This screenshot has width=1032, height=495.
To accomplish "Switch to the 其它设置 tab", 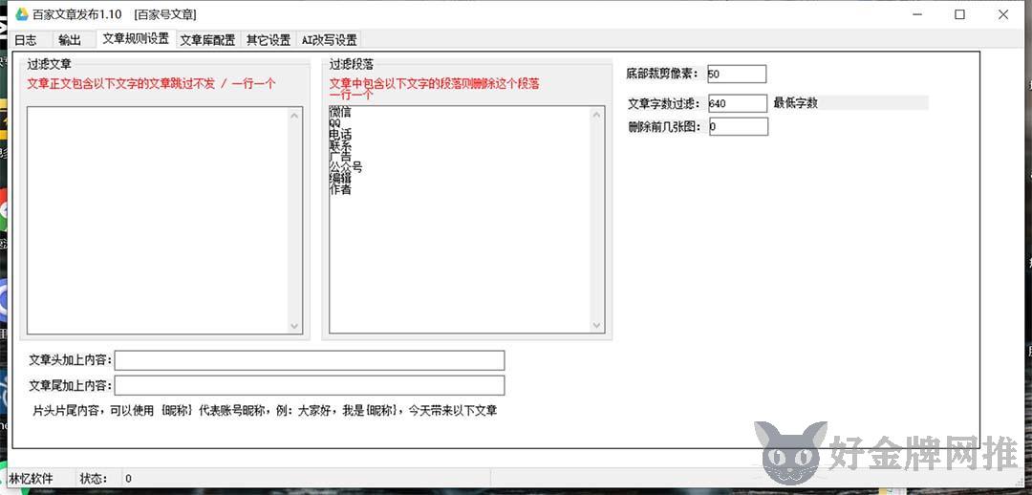I will tap(269, 39).
